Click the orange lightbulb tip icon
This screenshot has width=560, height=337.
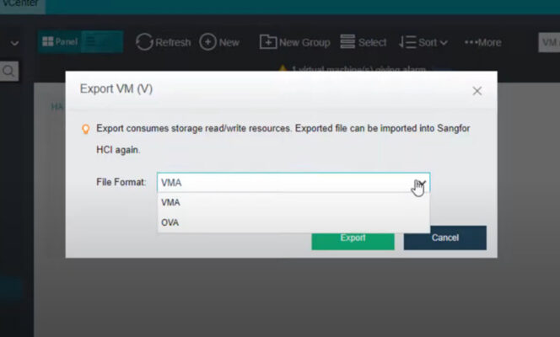(x=86, y=129)
